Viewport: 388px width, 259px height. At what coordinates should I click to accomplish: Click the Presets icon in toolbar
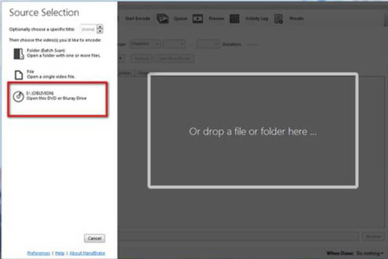279,19
